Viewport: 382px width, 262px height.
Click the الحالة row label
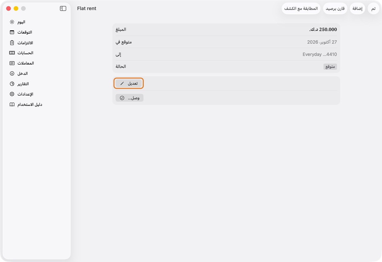tap(121, 66)
